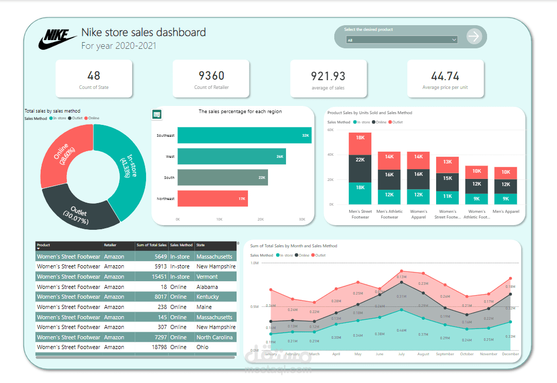The image size is (557, 383).
Task: Open the product selection dropdown
Action: (x=402, y=40)
